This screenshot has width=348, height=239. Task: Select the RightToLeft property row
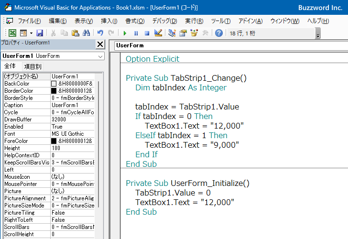coord(49,220)
